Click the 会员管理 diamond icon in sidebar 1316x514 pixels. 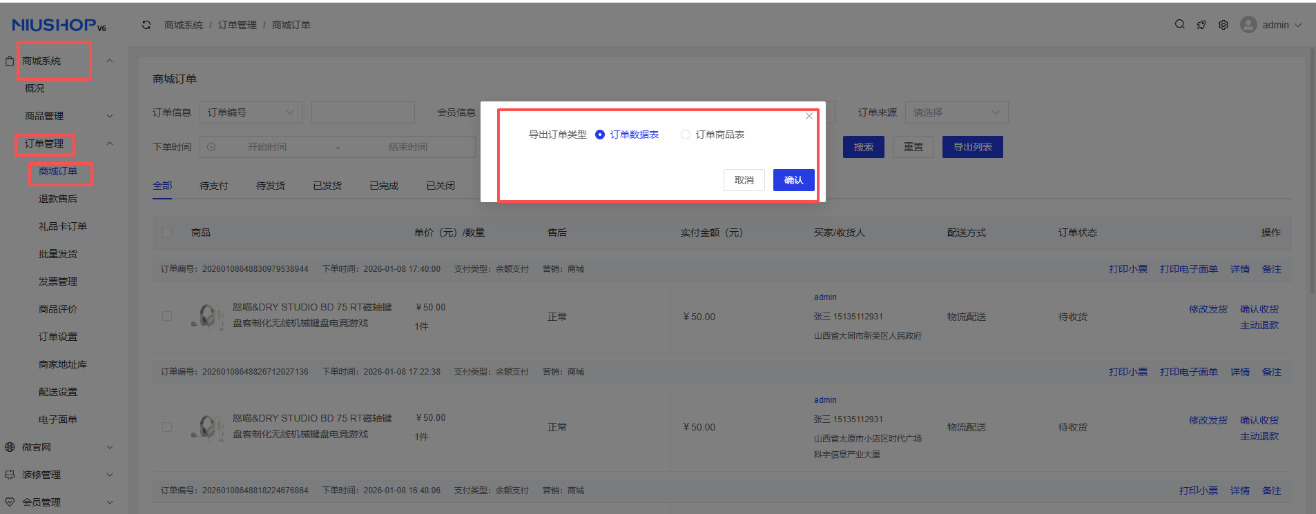pos(10,502)
